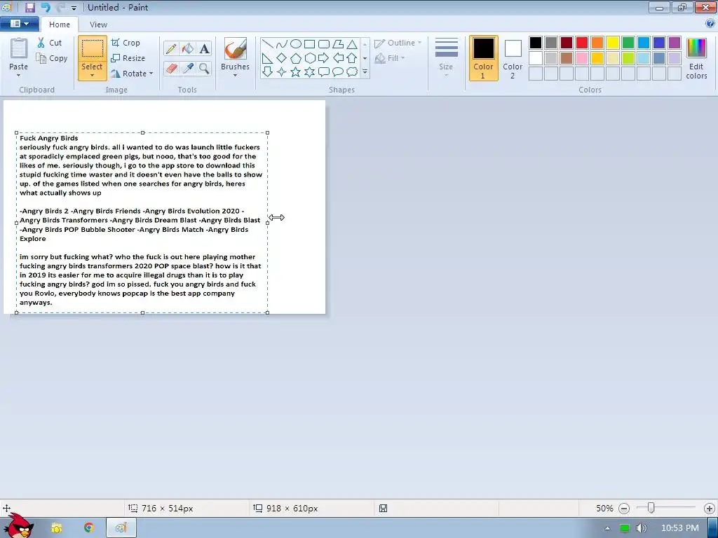Viewport: 718px width, 538px height.
Task: Choose the Rectangle shape
Action: (309, 44)
